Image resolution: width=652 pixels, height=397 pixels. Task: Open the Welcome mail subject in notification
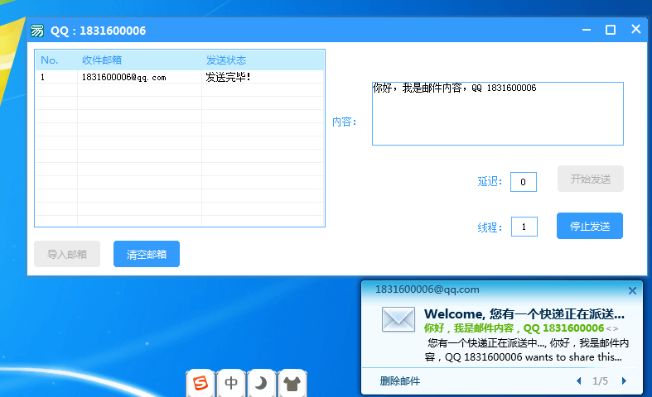click(x=524, y=314)
